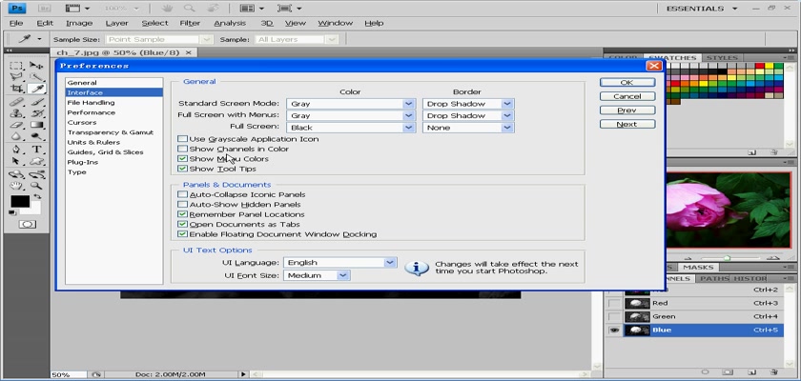The width and height of the screenshot is (801, 381).
Task: Click the Prev button
Action: [x=626, y=110]
